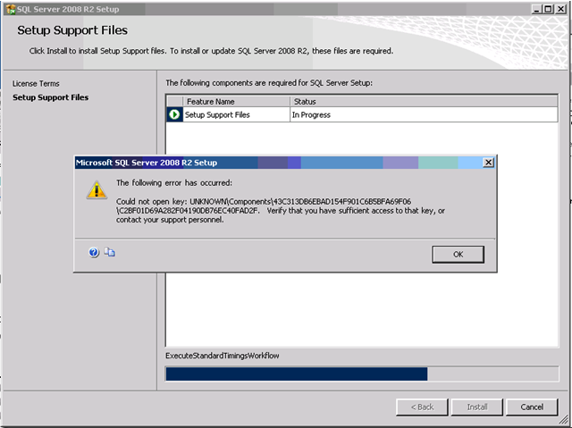The image size is (572, 428).
Task: Click the green in-progress arrow icon
Action: [x=174, y=114]
